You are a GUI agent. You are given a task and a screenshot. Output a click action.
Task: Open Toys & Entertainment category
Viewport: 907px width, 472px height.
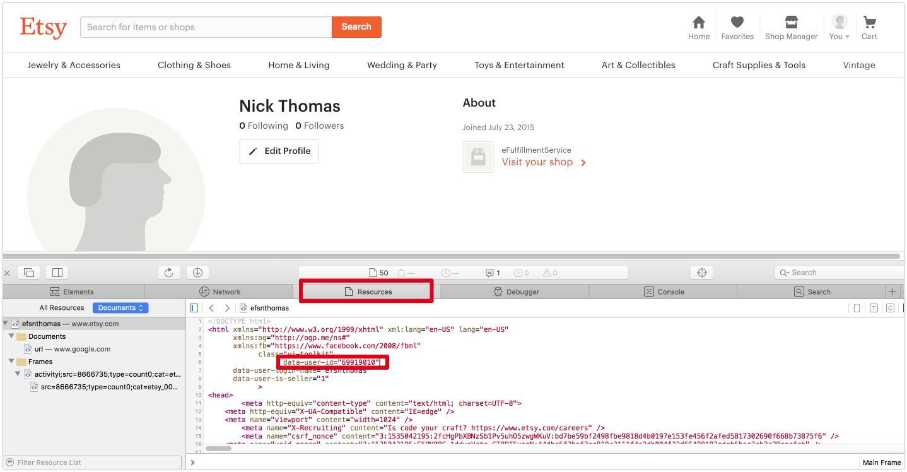pos(519,65)
